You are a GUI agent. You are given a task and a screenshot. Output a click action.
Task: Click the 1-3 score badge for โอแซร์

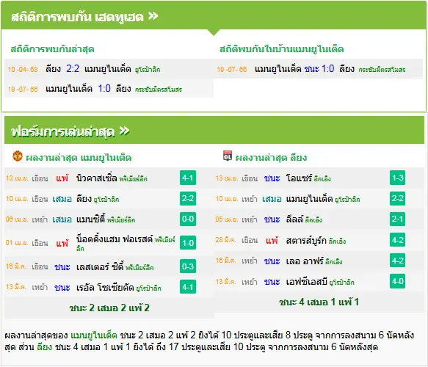pos(397,178)
